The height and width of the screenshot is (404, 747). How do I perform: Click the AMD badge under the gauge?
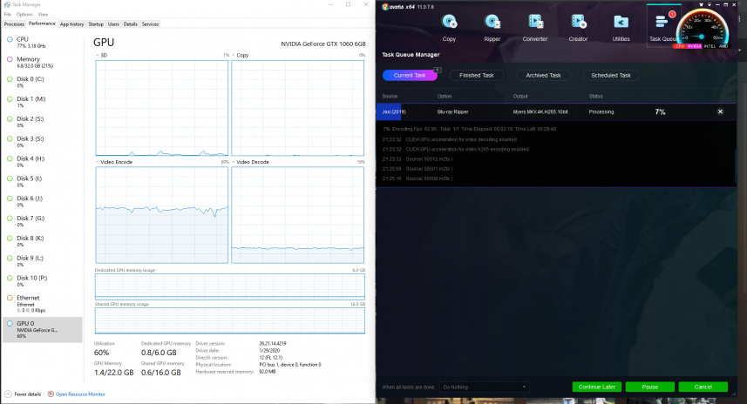click(x=723, y=46)
